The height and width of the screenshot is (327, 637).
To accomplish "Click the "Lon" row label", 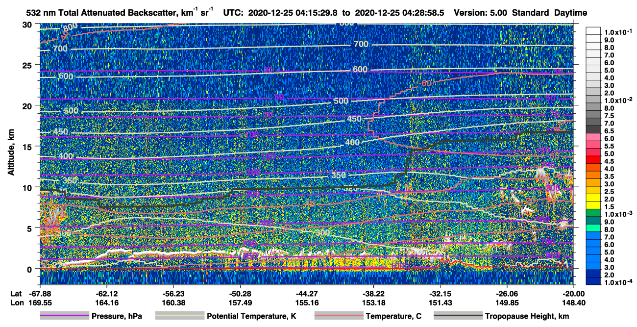I will [x=17, y=302].
